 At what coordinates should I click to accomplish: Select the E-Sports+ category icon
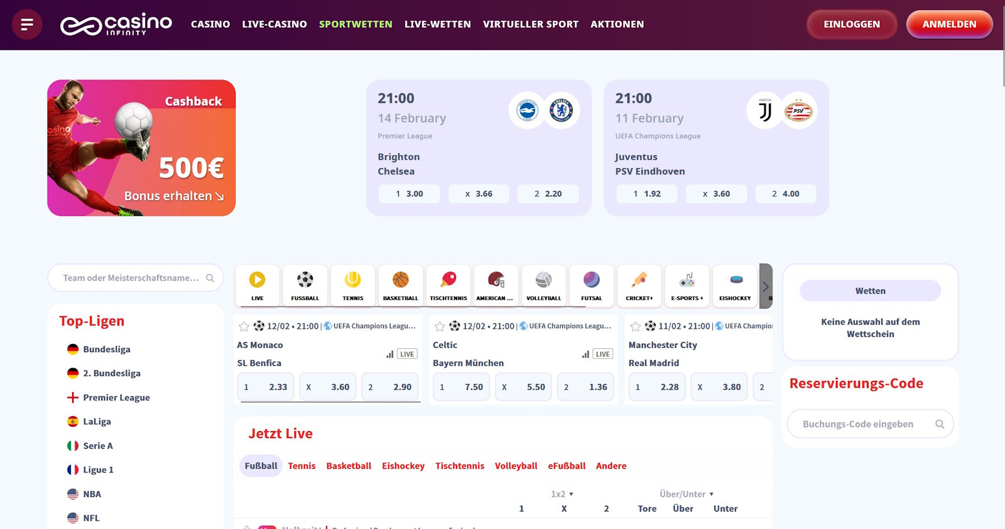coord(687,286)
